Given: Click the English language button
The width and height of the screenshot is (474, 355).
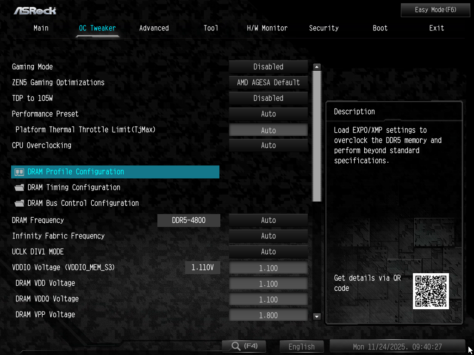Looking at the screenshot, I should coord(301,347).
